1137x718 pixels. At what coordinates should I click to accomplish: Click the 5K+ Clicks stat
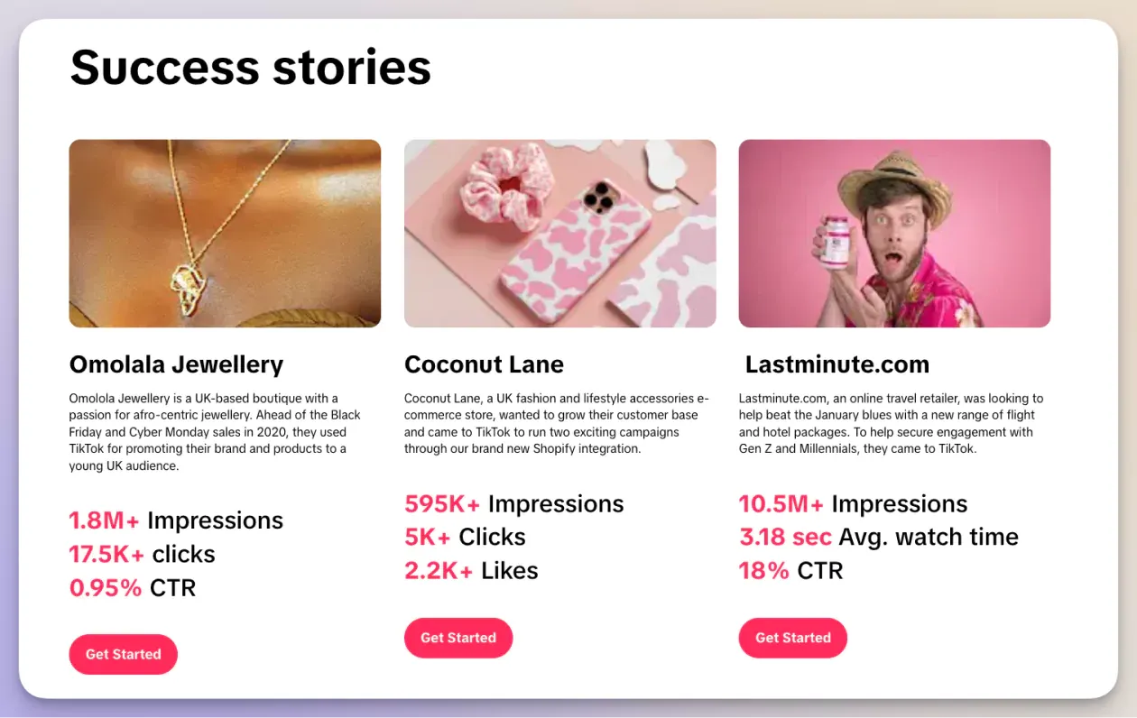(x=465, y=537)
